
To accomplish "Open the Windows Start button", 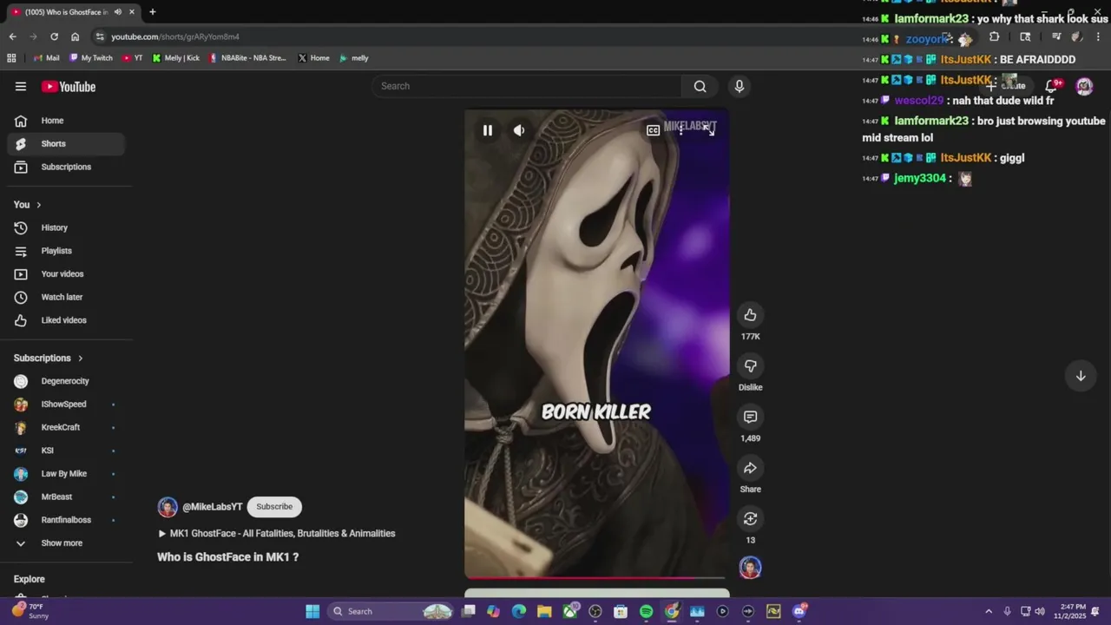I will point(312,611).
